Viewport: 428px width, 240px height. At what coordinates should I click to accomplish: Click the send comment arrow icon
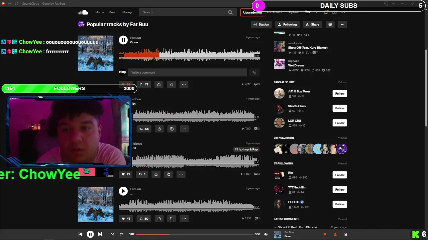coord(254,72)
